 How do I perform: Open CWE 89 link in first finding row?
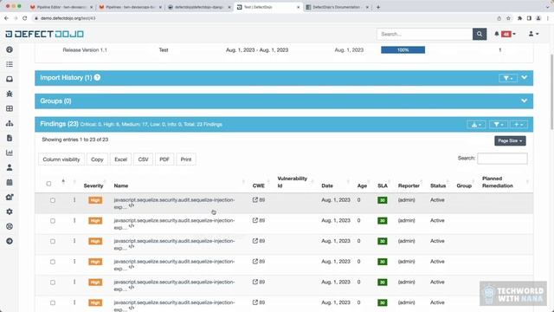259,200
